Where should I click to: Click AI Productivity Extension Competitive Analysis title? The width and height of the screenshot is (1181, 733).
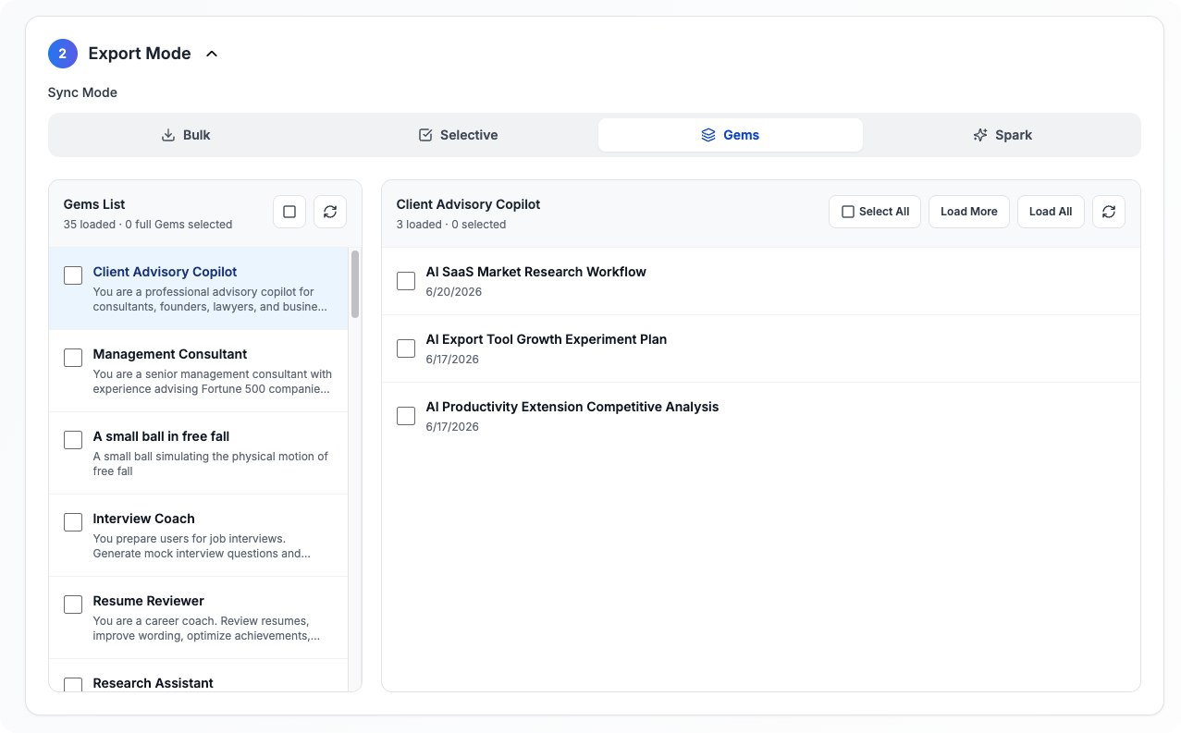pyautogui.click(x=572, y=407)
